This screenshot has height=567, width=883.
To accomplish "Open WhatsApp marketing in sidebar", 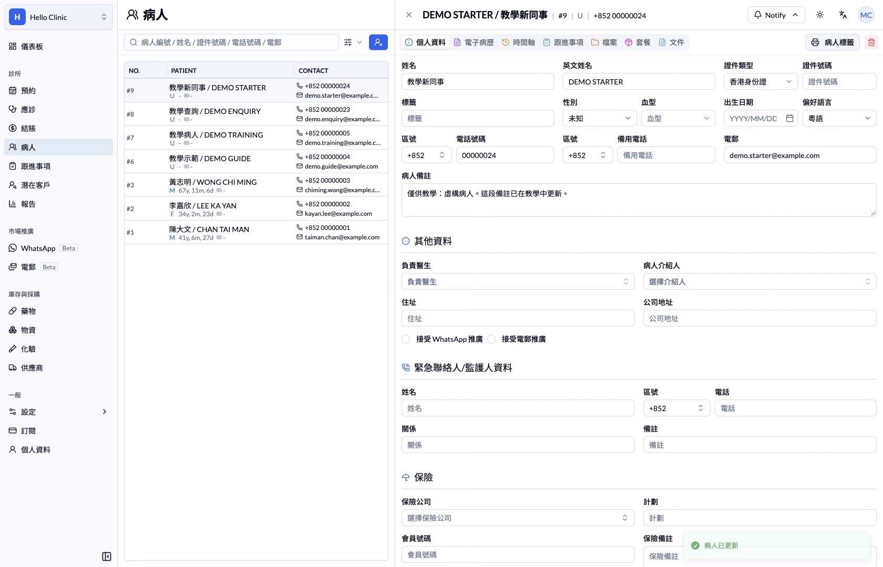I will point(58,248).
